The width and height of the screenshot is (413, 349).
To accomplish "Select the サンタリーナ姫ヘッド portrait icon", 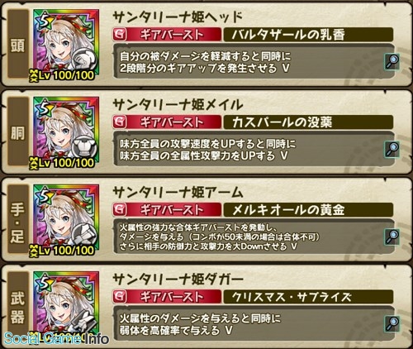I will 66,45.
